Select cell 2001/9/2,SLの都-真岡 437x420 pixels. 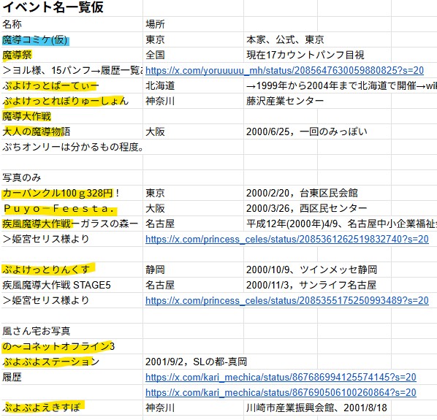pos(196,362)
